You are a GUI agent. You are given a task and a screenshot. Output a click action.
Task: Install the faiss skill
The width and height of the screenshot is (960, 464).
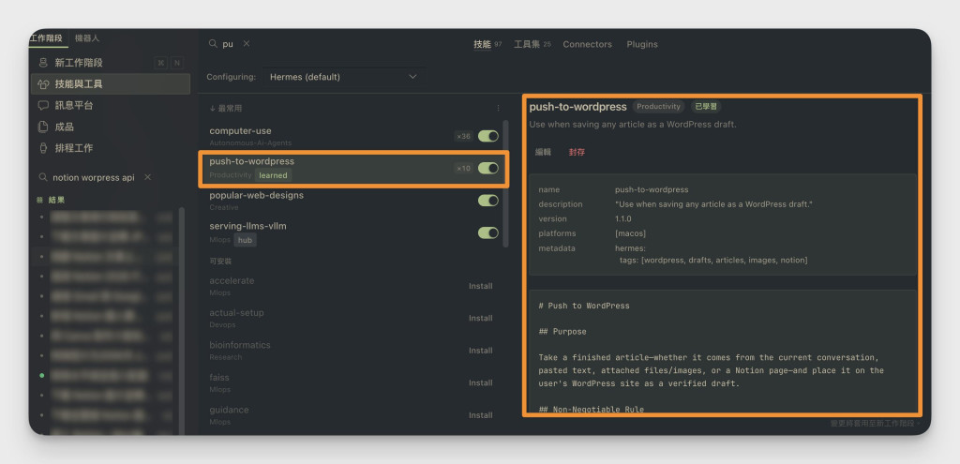[x=481, y=382]
